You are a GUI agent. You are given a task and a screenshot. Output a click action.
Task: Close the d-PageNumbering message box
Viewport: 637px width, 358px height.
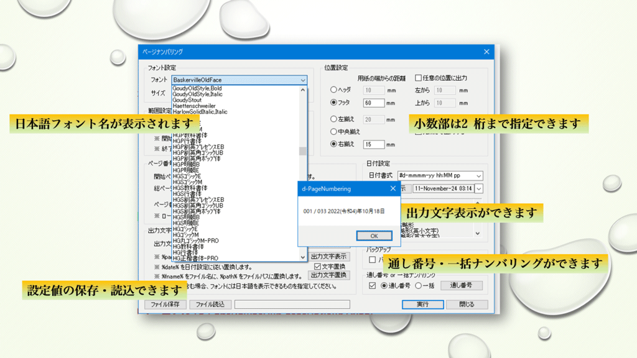(x=393, y=188)
